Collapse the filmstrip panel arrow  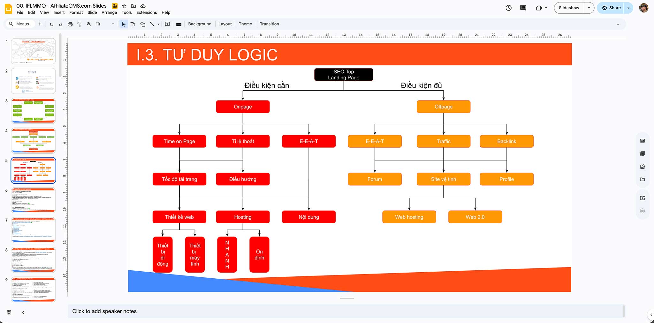[23, 312]
